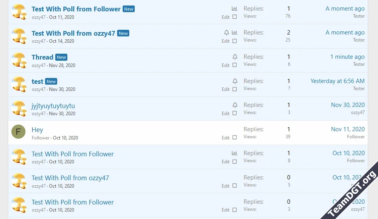Click the poll chart icon on the Oct 14 thread
This screenshot has height=219, width=378.
pyautogui.click(x=234, y=33)
